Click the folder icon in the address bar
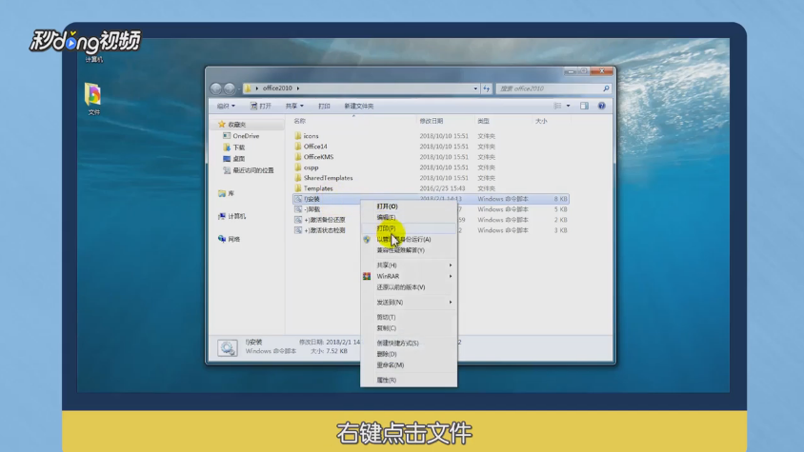Viewport: 804px width, 452px height. click(249, 88)
